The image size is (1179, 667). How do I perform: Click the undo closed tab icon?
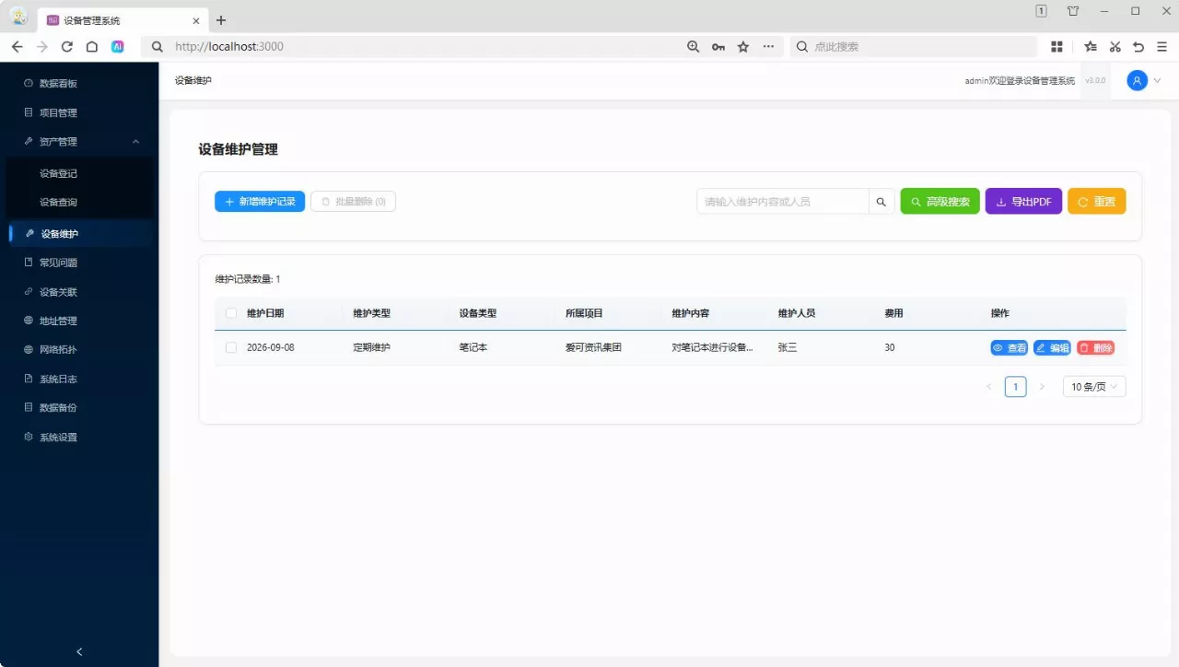tap(1138, 47)
